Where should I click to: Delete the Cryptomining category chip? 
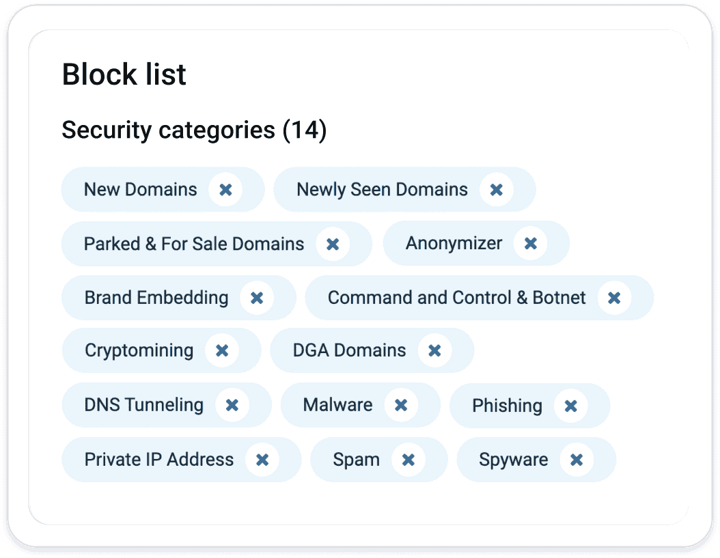click(222, 350)
